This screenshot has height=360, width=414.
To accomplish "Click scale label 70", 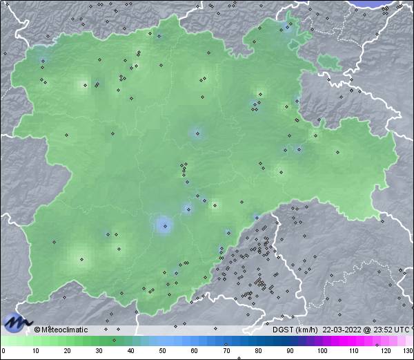I will (226, 351).
